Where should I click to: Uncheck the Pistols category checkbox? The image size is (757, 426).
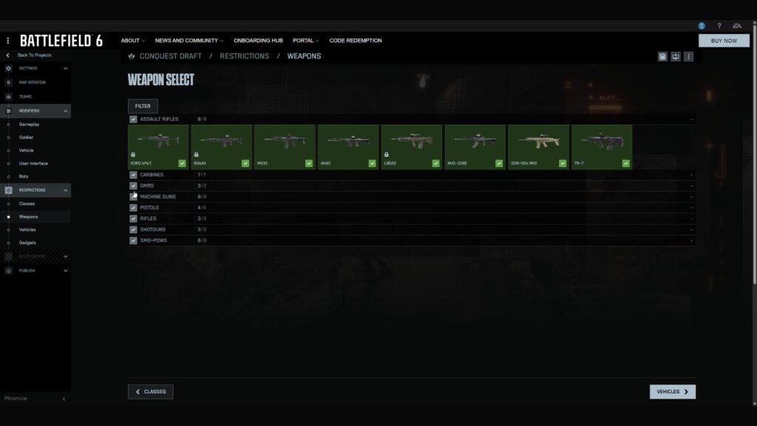click(x=133, y=208)
